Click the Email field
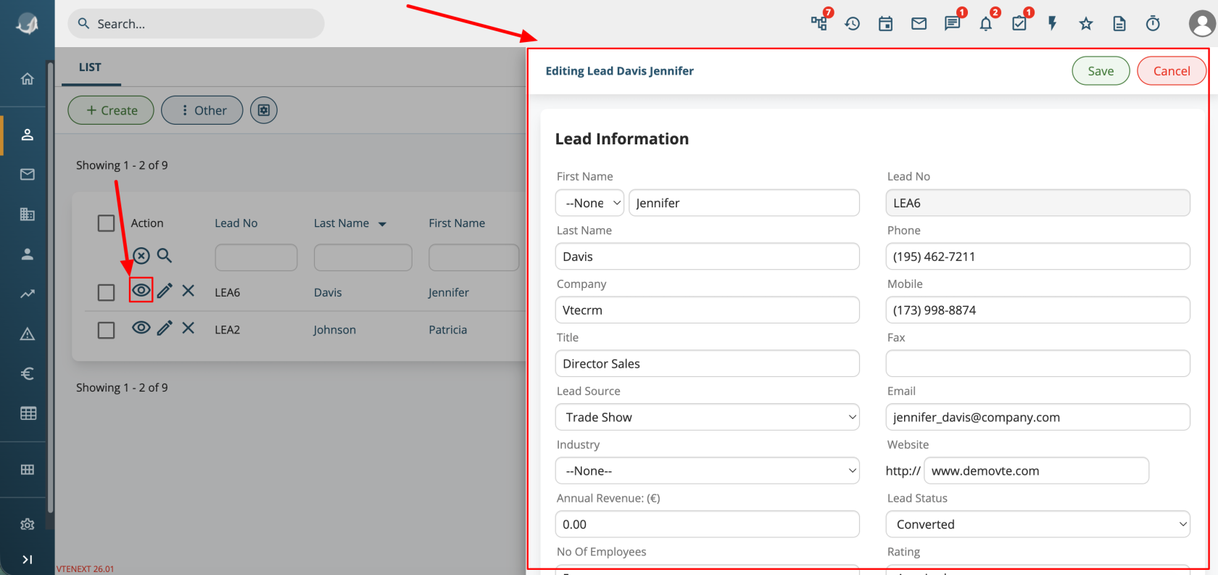Viewport: 1218px width, 575px height. click(x=1037, y=417)
